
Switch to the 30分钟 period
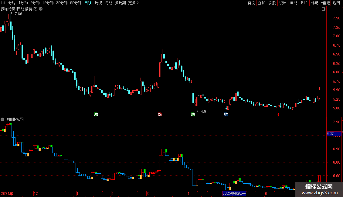[62, 3]
